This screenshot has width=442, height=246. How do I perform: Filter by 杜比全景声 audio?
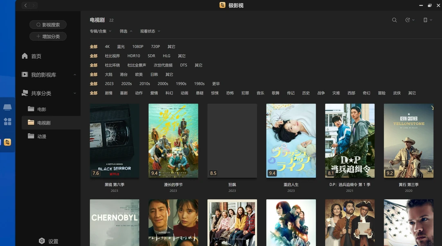[137, 65]
